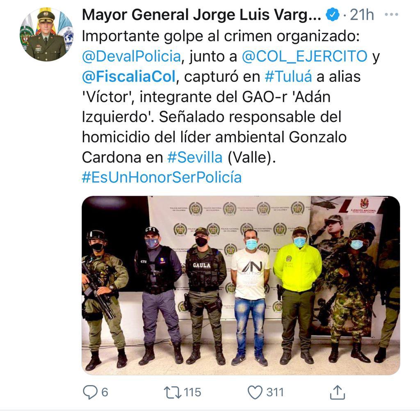Open the three-dot more options menu
Viewport: 420px width, 411px height.
point(391,14)
